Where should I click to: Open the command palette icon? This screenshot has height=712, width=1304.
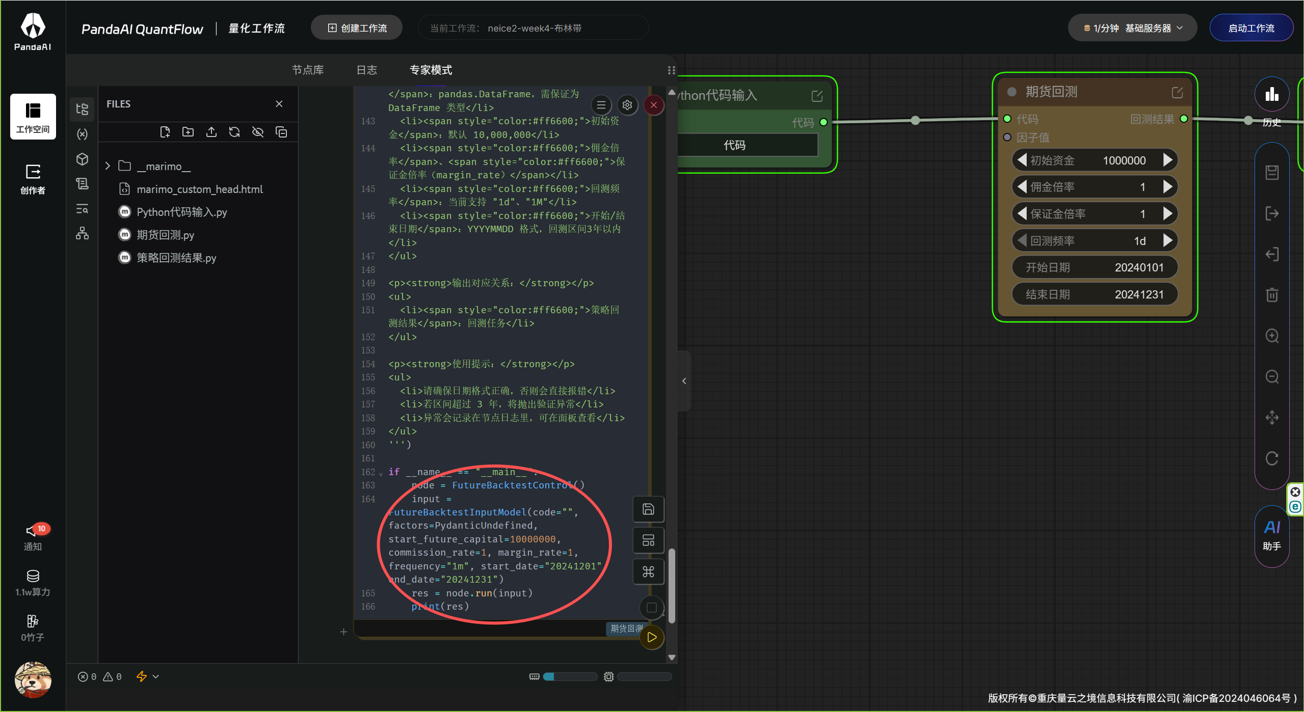coord(648,571)
